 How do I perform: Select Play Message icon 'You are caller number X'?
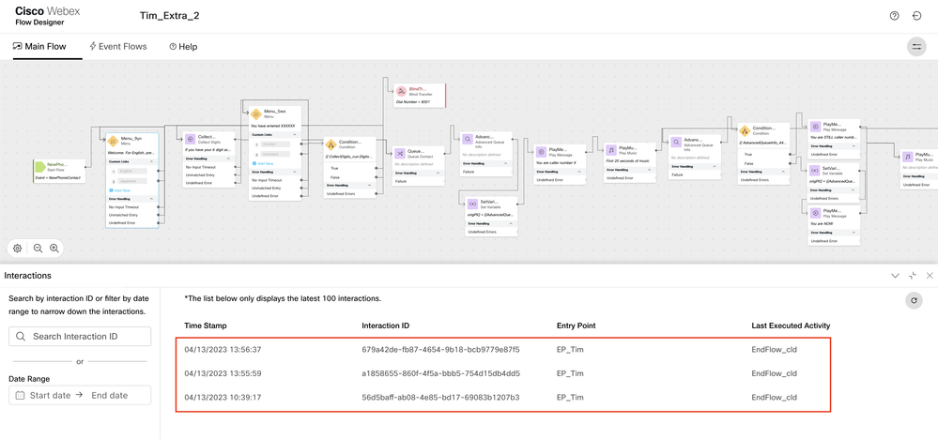point(541,152)
